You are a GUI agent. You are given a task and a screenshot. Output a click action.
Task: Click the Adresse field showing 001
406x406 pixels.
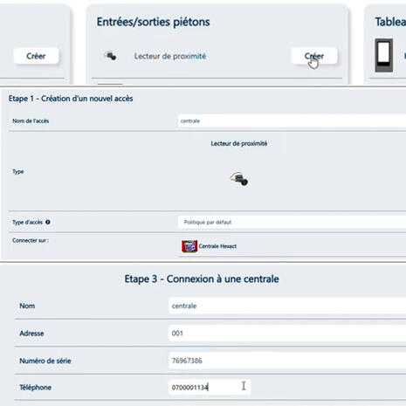[x=287, y=334]
